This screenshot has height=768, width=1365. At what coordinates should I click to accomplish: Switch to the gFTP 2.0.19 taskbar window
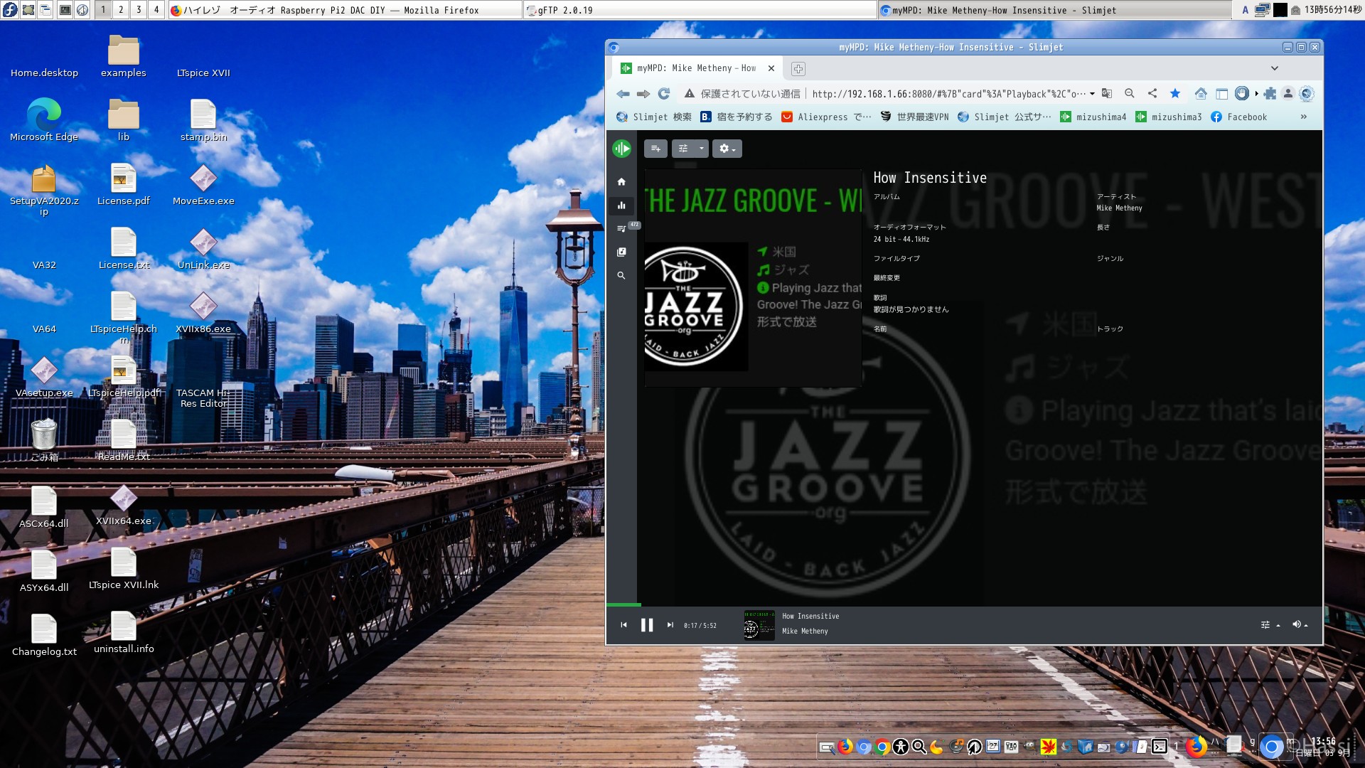[x=700, y=10]
